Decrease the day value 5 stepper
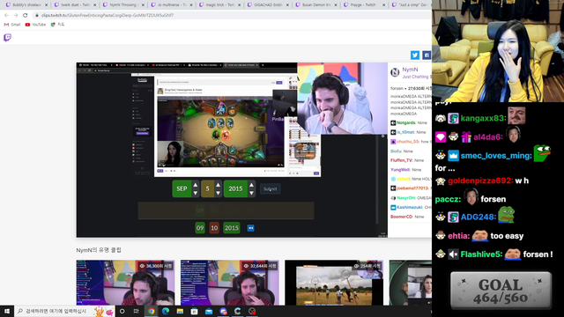564x317 pixels. click(x=218, y=193)
